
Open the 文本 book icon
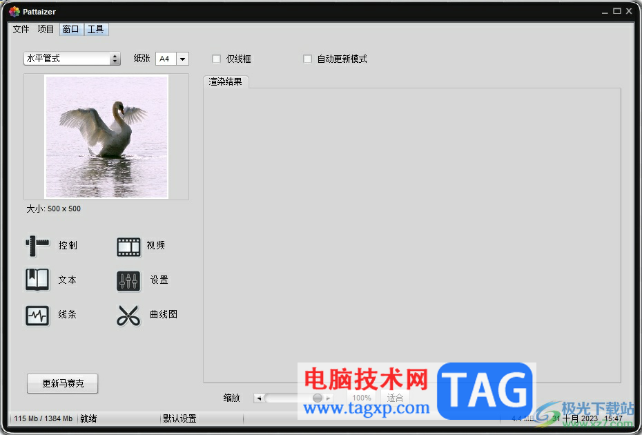(x=37, y=280)
